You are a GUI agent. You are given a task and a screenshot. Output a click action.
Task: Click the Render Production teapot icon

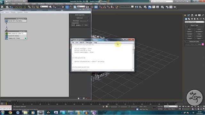175,7
